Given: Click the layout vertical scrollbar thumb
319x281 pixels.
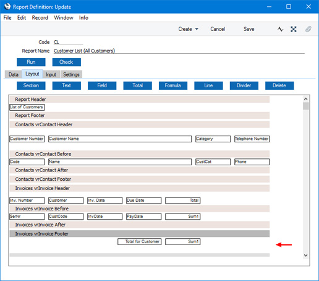Looking at the screenshot, I should 306,106.
